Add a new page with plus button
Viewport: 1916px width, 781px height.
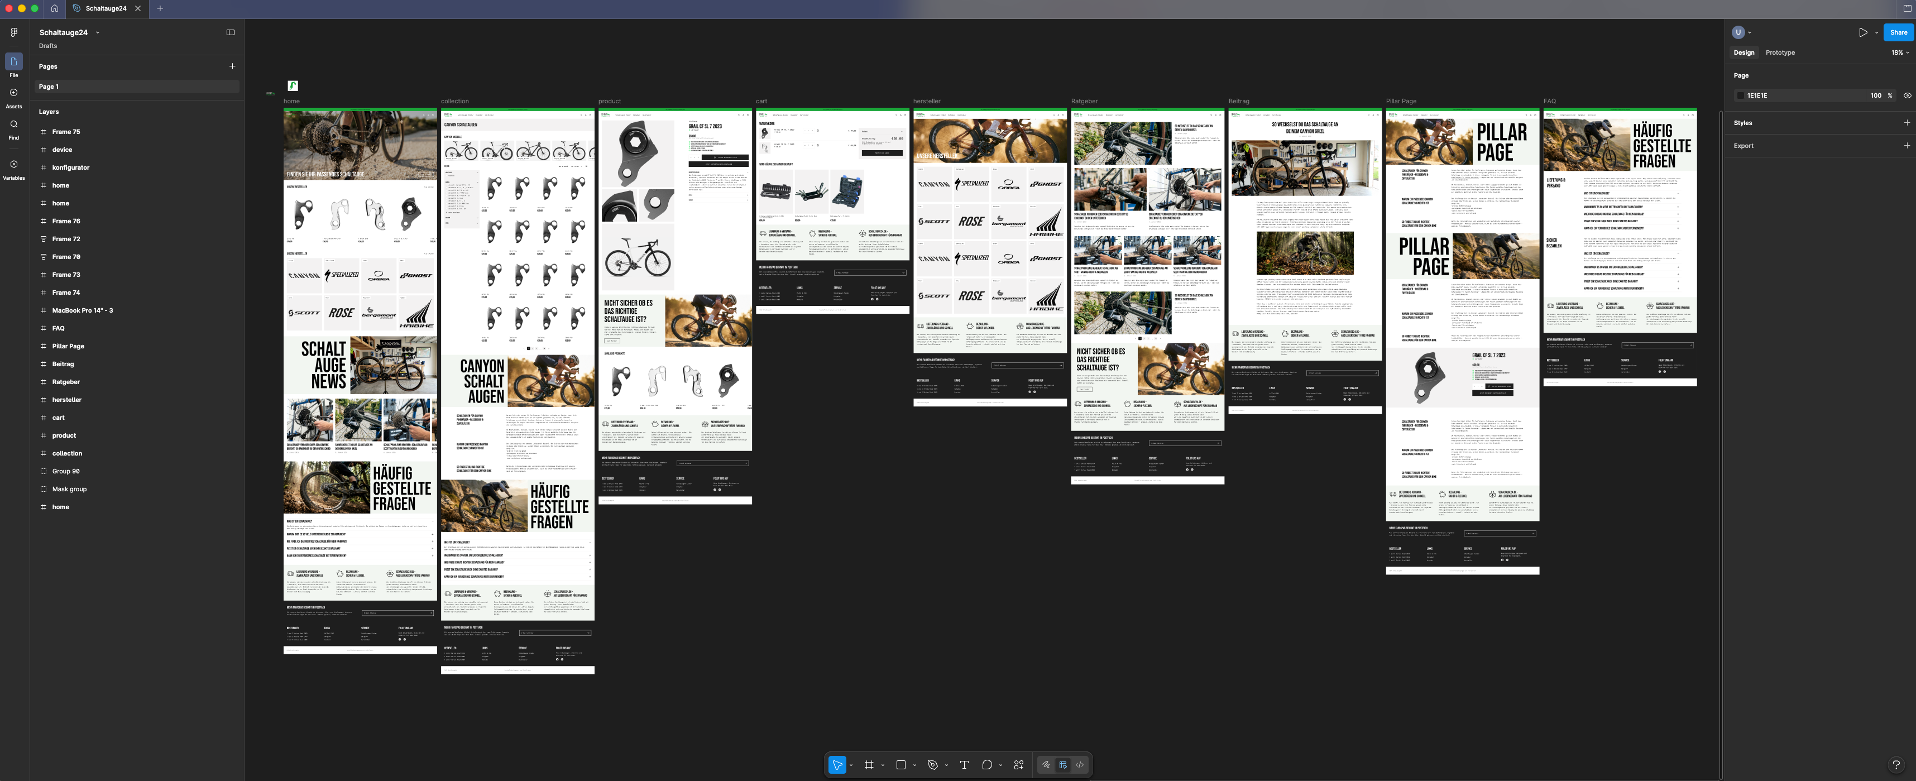click(232, 66)
